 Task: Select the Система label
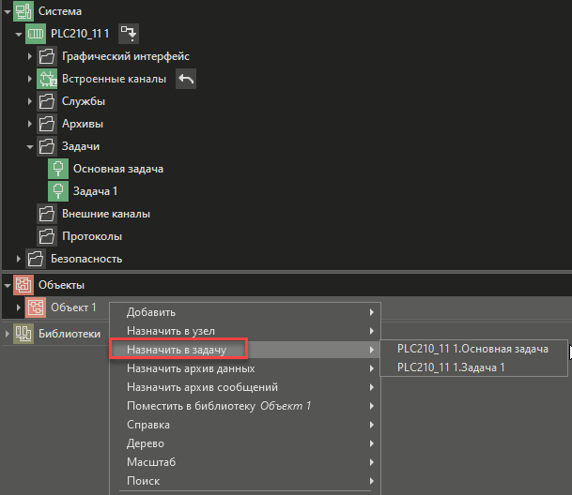[60, 11]
